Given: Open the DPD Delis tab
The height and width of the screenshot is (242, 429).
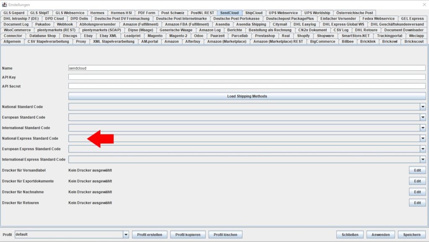Looking at the screenshot, I should coord(79,18).
